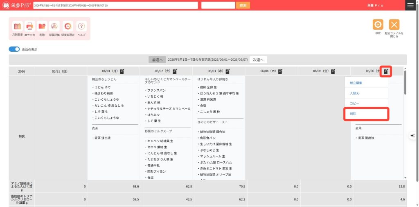Image resolution: width=419 pixels, height=207 pixels.
Task: Open the monthly view calendar icon
Action: click(x=17, y=26)
